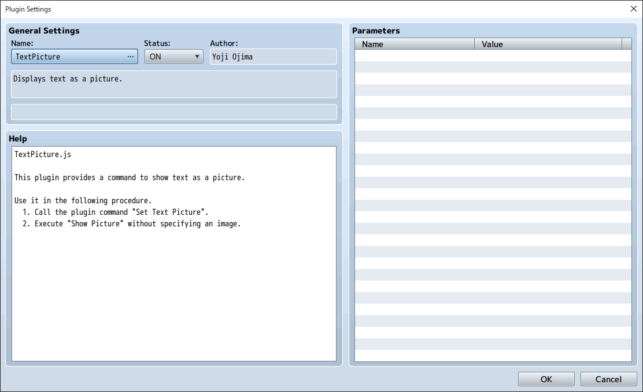Viewport: 643px width, 392px height.
Task: Select the TextPicture plugin name text
Action: coord(38,57)
